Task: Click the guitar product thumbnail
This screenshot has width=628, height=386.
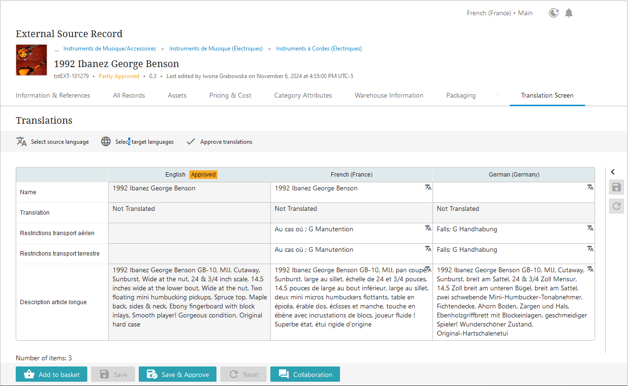Action: click(31, 60)
